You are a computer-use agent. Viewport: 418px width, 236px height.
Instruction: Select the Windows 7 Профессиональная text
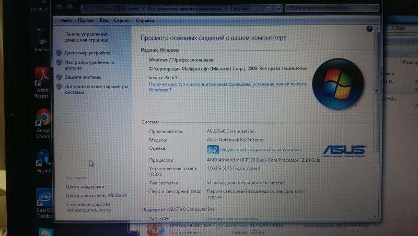pyautogui.click(x=181, y=60)
